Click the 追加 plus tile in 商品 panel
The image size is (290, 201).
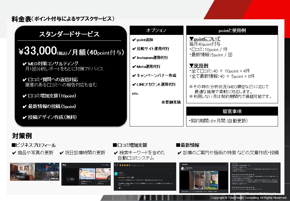(70, 179)
